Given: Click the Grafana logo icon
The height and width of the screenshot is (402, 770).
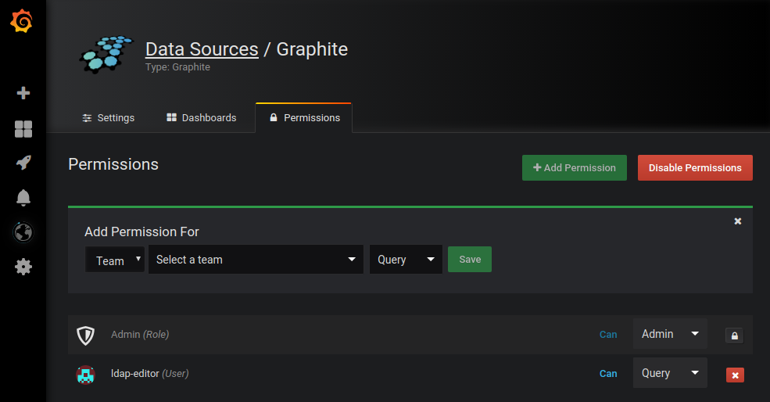Looking at the screenshot, I should tap(22, 22).
